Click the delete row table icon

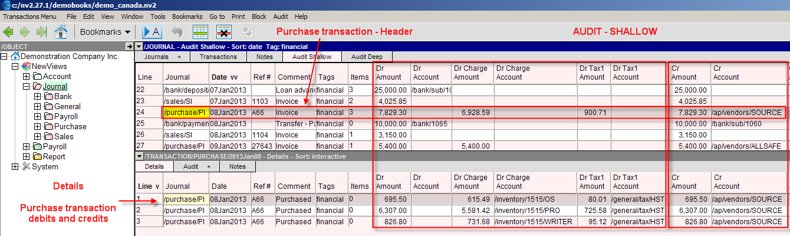click(x=223, y=31)
